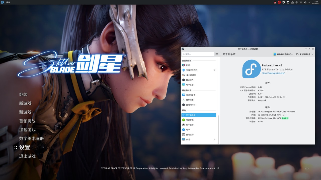Expand the 会话 category chevron
Screen dimensions: 321x180
pos(214,139)
